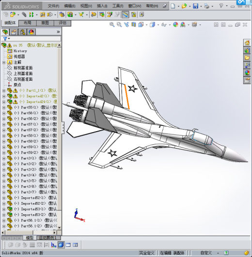Open the Save button dropdown arrow
Viewport: 252px width, 257px height.
point(201,6)
